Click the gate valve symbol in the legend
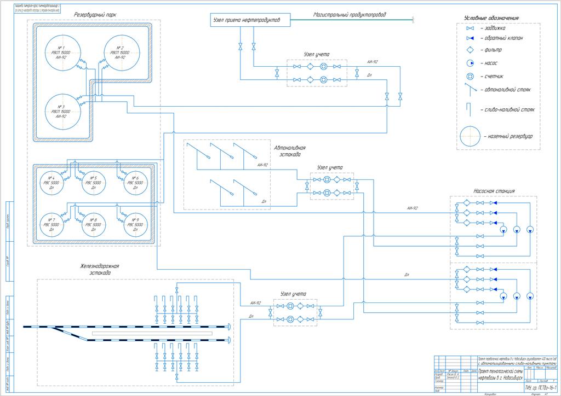The height and width of the screenshot is (396, 561). [470, 28]
